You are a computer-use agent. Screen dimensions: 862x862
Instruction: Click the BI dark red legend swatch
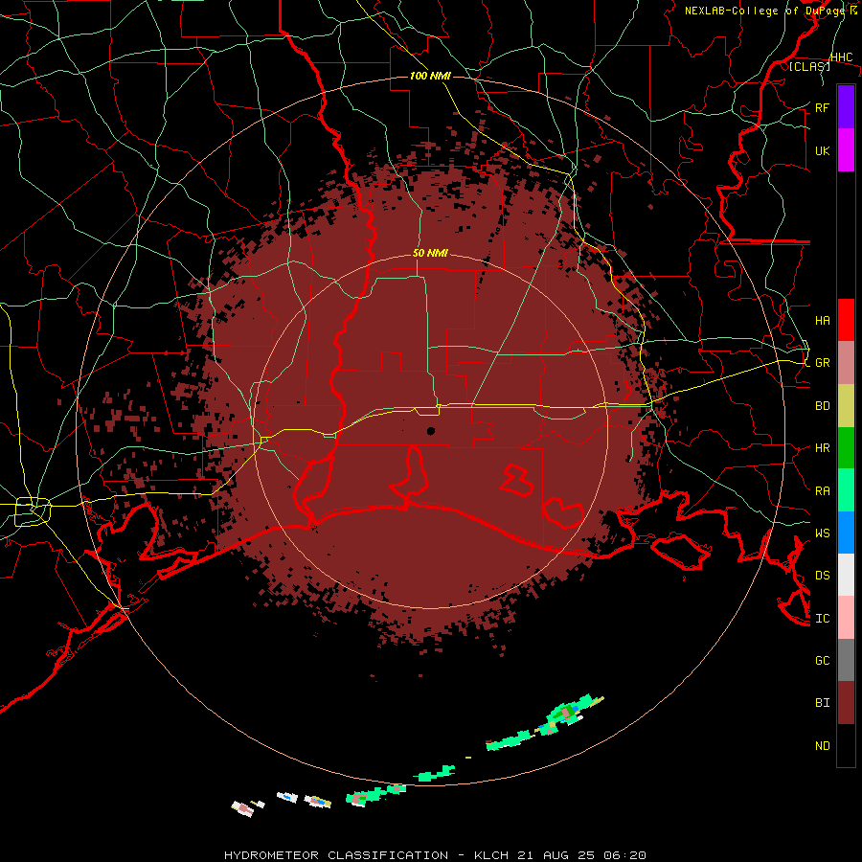click(846, 703)
